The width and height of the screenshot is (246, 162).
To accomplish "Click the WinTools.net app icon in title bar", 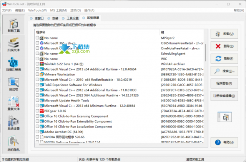I will [4, 4].
